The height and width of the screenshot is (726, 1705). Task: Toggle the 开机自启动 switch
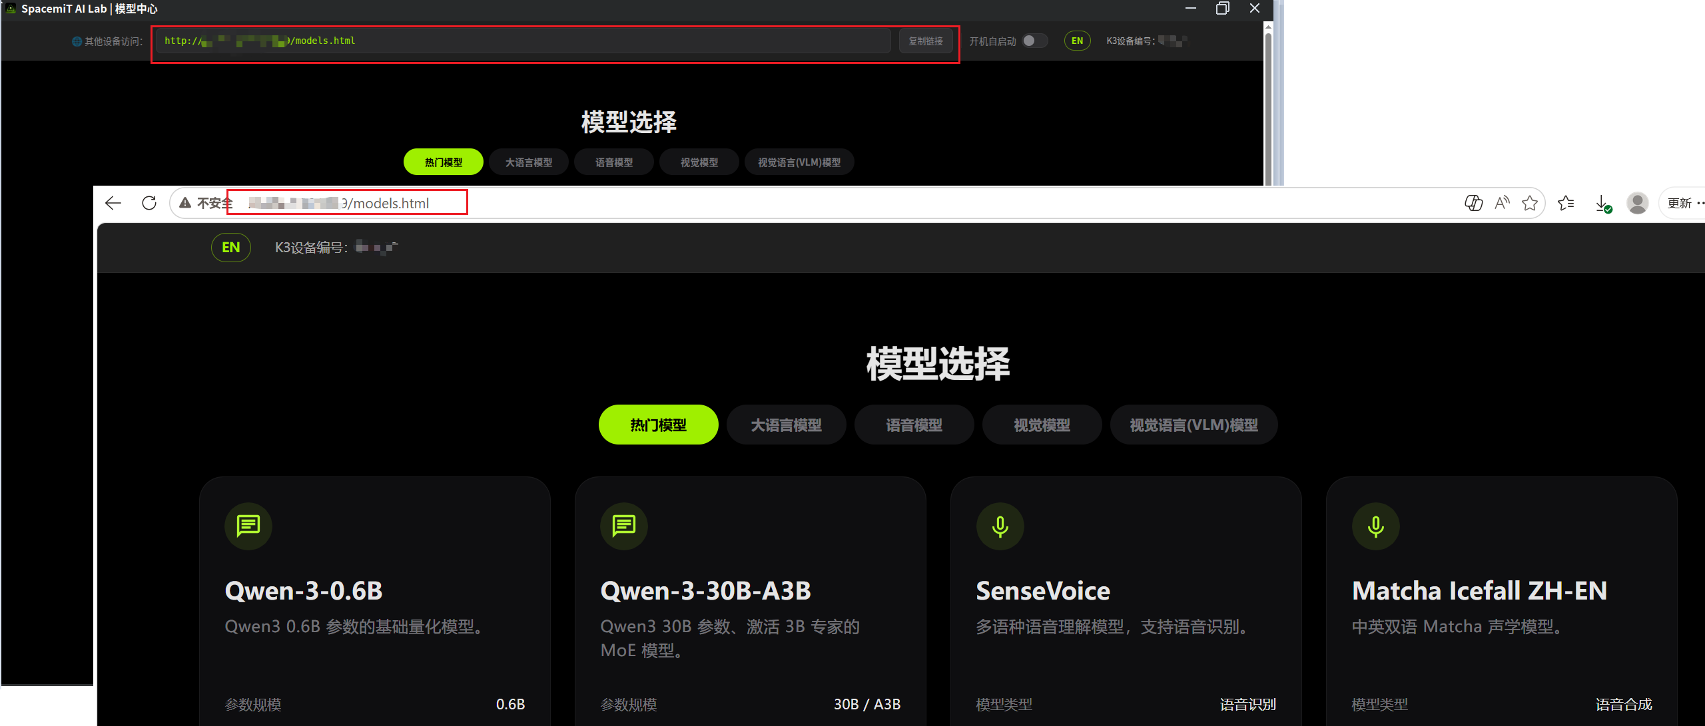click(1034, 41)
